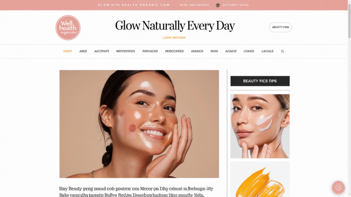Click the globe icon in top bar
Viewport: 351px width, 197px height.
tap(218, 5)
